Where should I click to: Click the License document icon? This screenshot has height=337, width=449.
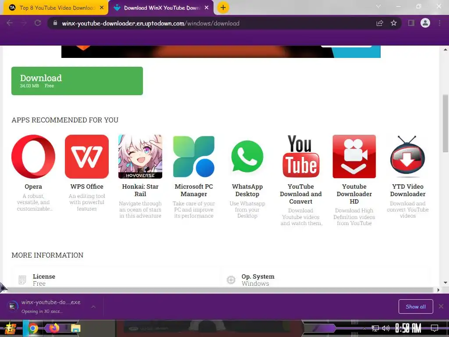click(22, 280)
